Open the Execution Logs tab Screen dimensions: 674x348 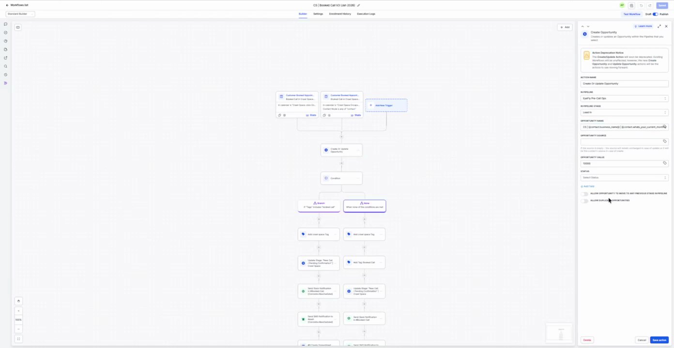pyautogui.click(x=366, y=14)
